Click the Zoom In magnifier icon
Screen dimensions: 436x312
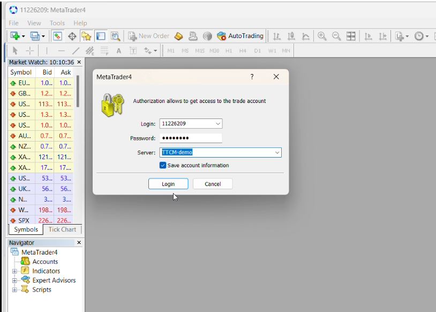point(322,36)
